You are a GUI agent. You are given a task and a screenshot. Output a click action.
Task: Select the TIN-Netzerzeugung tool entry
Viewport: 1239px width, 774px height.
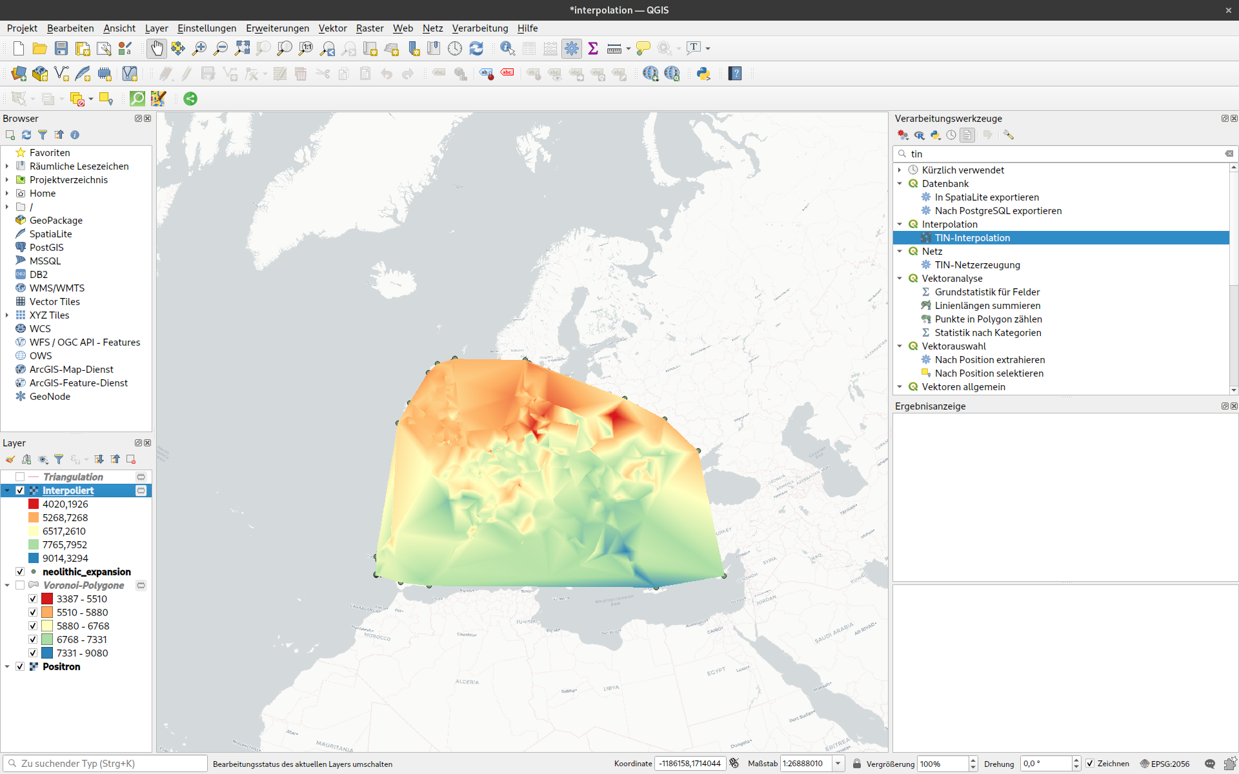point(977,265)
